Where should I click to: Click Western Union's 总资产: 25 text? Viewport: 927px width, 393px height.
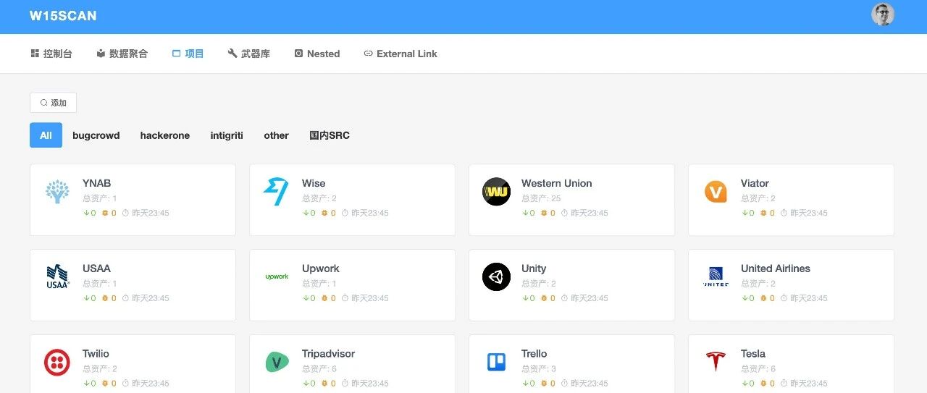(x=541, y=198)
